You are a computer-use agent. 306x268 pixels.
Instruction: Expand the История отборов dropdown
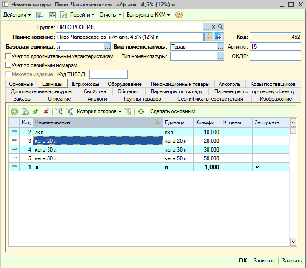pyautogui.click(x=99, y=111)
